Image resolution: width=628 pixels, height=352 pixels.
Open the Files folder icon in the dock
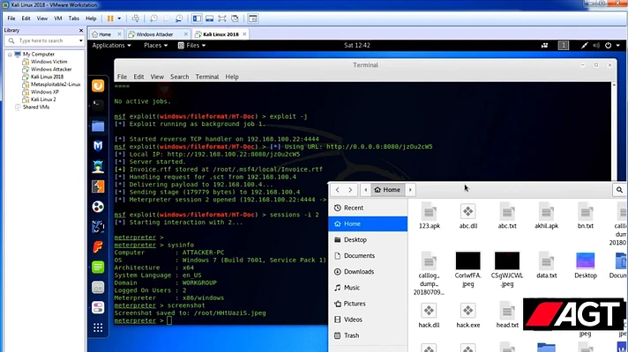tap(98, 126)
